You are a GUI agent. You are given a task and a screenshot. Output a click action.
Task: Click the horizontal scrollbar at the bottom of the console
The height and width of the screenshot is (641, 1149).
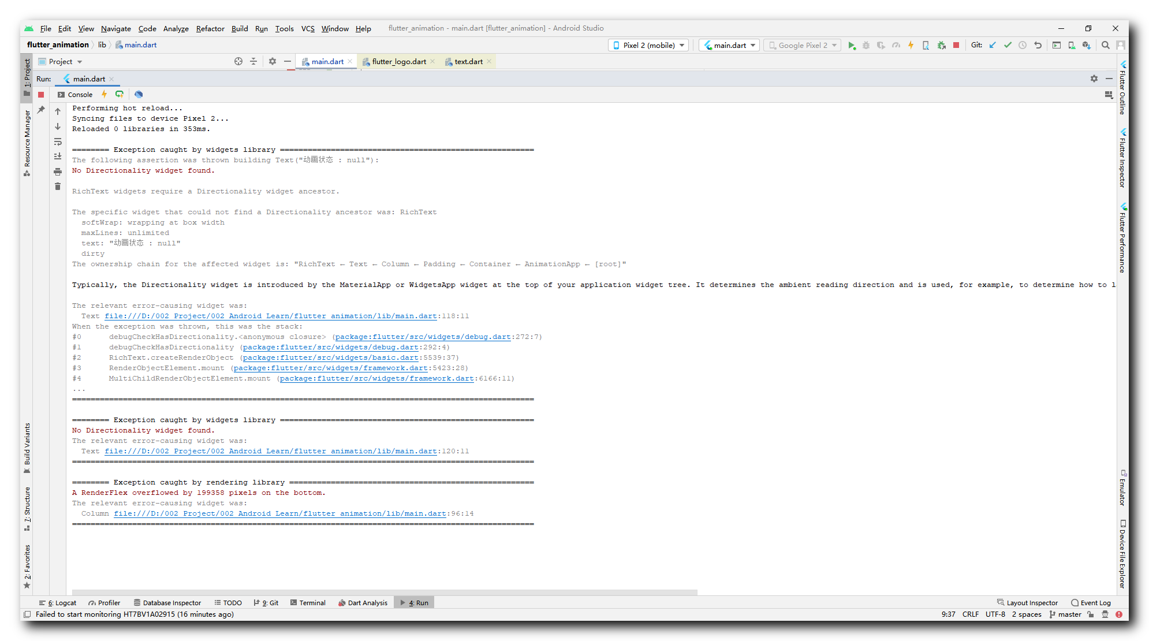pos(384,592)
